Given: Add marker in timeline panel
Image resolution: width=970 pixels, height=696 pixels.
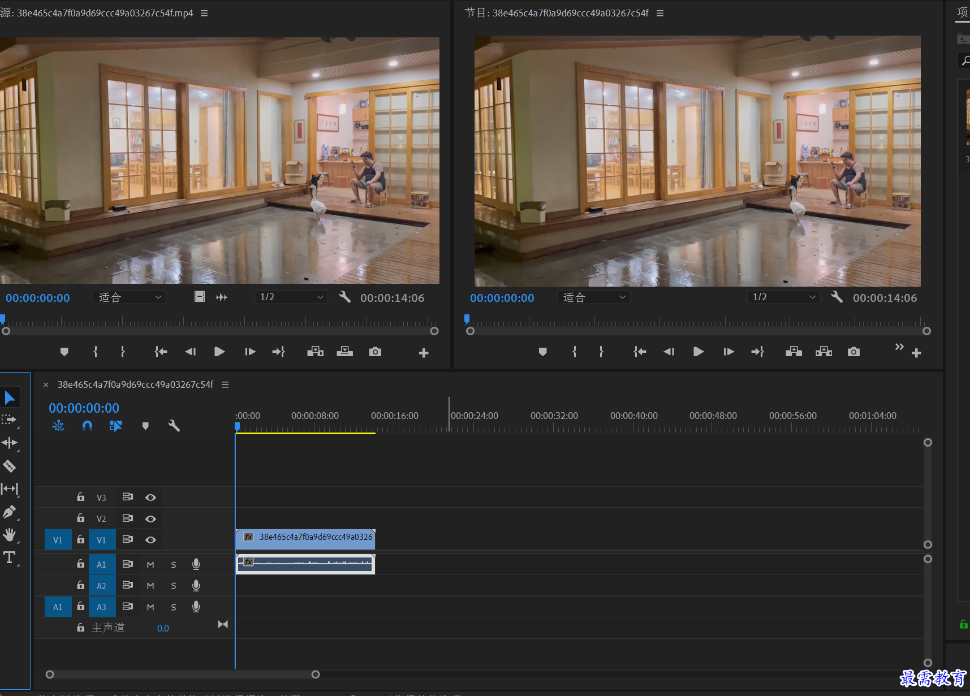Looking at the screenshot, I should (145, 426).
